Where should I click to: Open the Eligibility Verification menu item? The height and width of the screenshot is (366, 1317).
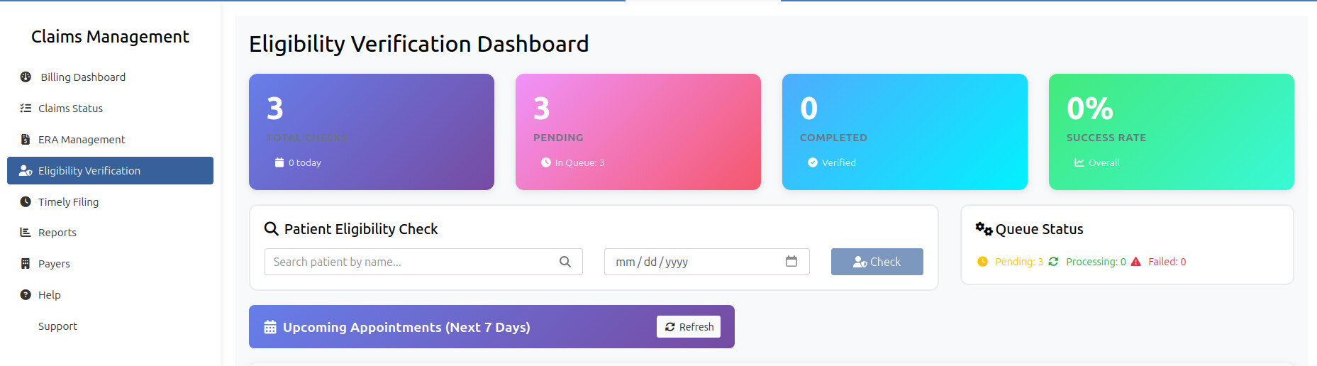click(110, 170)
